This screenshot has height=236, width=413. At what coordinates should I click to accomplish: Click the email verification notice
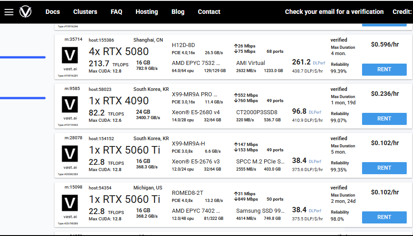click(x=334, y=12)
